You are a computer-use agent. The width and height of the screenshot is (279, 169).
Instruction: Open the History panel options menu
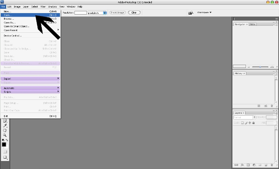coord(276,74)
